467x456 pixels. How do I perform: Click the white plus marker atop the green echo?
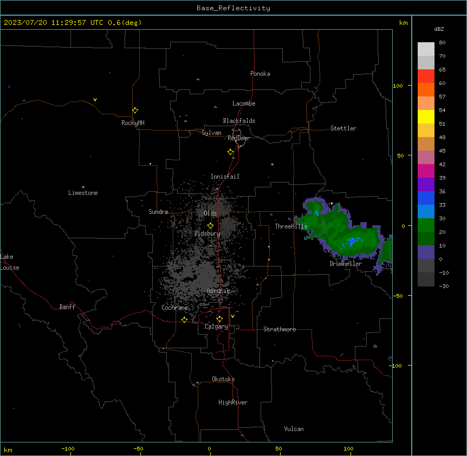(x=332, y=203)
